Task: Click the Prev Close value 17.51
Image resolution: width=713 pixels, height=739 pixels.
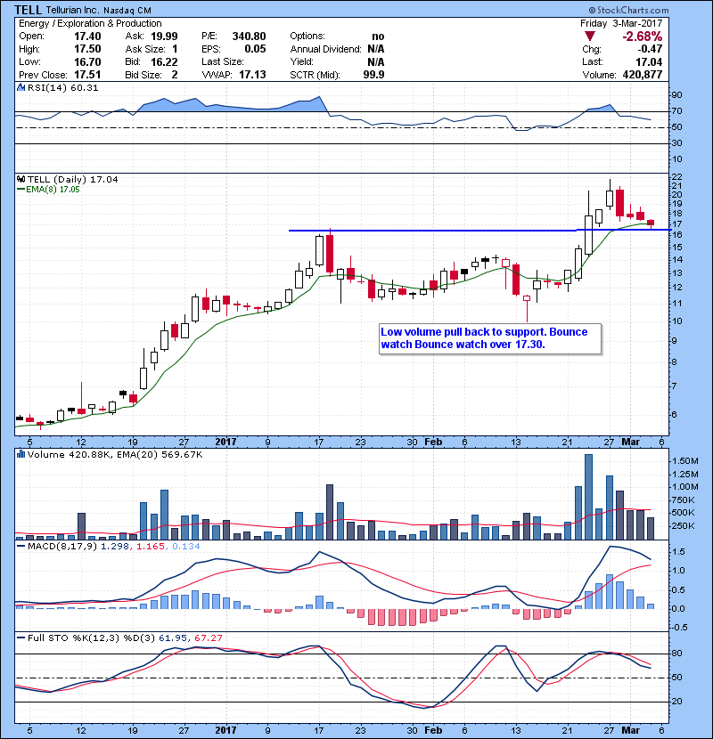Action: [87, 75]
